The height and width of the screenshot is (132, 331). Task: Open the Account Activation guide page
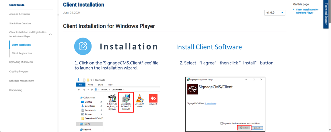coord(20,14)
